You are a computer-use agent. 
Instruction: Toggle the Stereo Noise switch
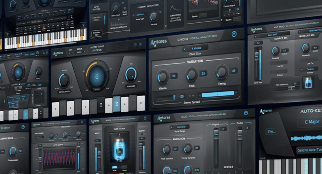click(x=125, y=8)
